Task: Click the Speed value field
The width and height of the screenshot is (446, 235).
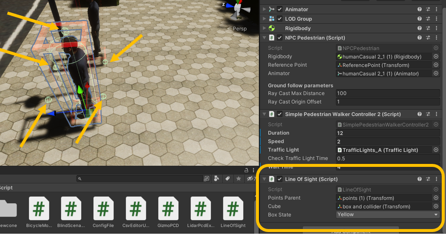Action: 388,141
